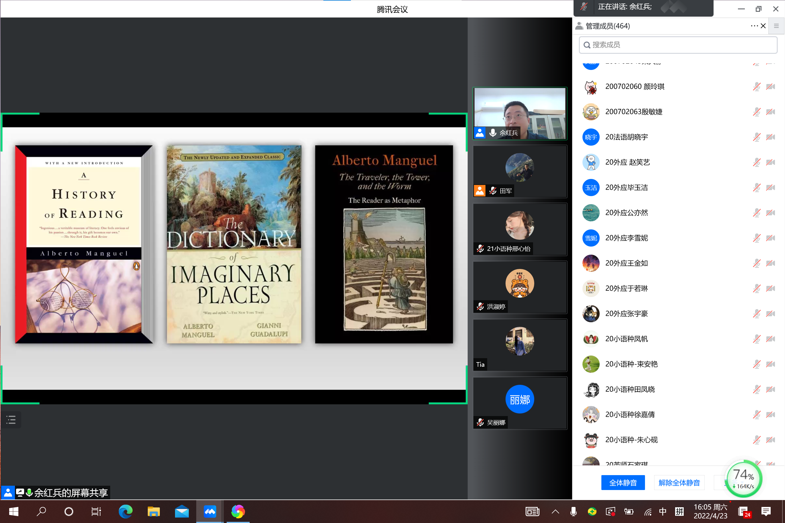Close the manage members panel

[x=763, y=26]
